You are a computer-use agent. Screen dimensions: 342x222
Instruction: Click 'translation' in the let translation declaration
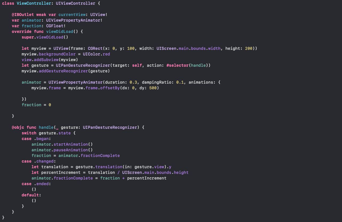click(x=55, y=167)
